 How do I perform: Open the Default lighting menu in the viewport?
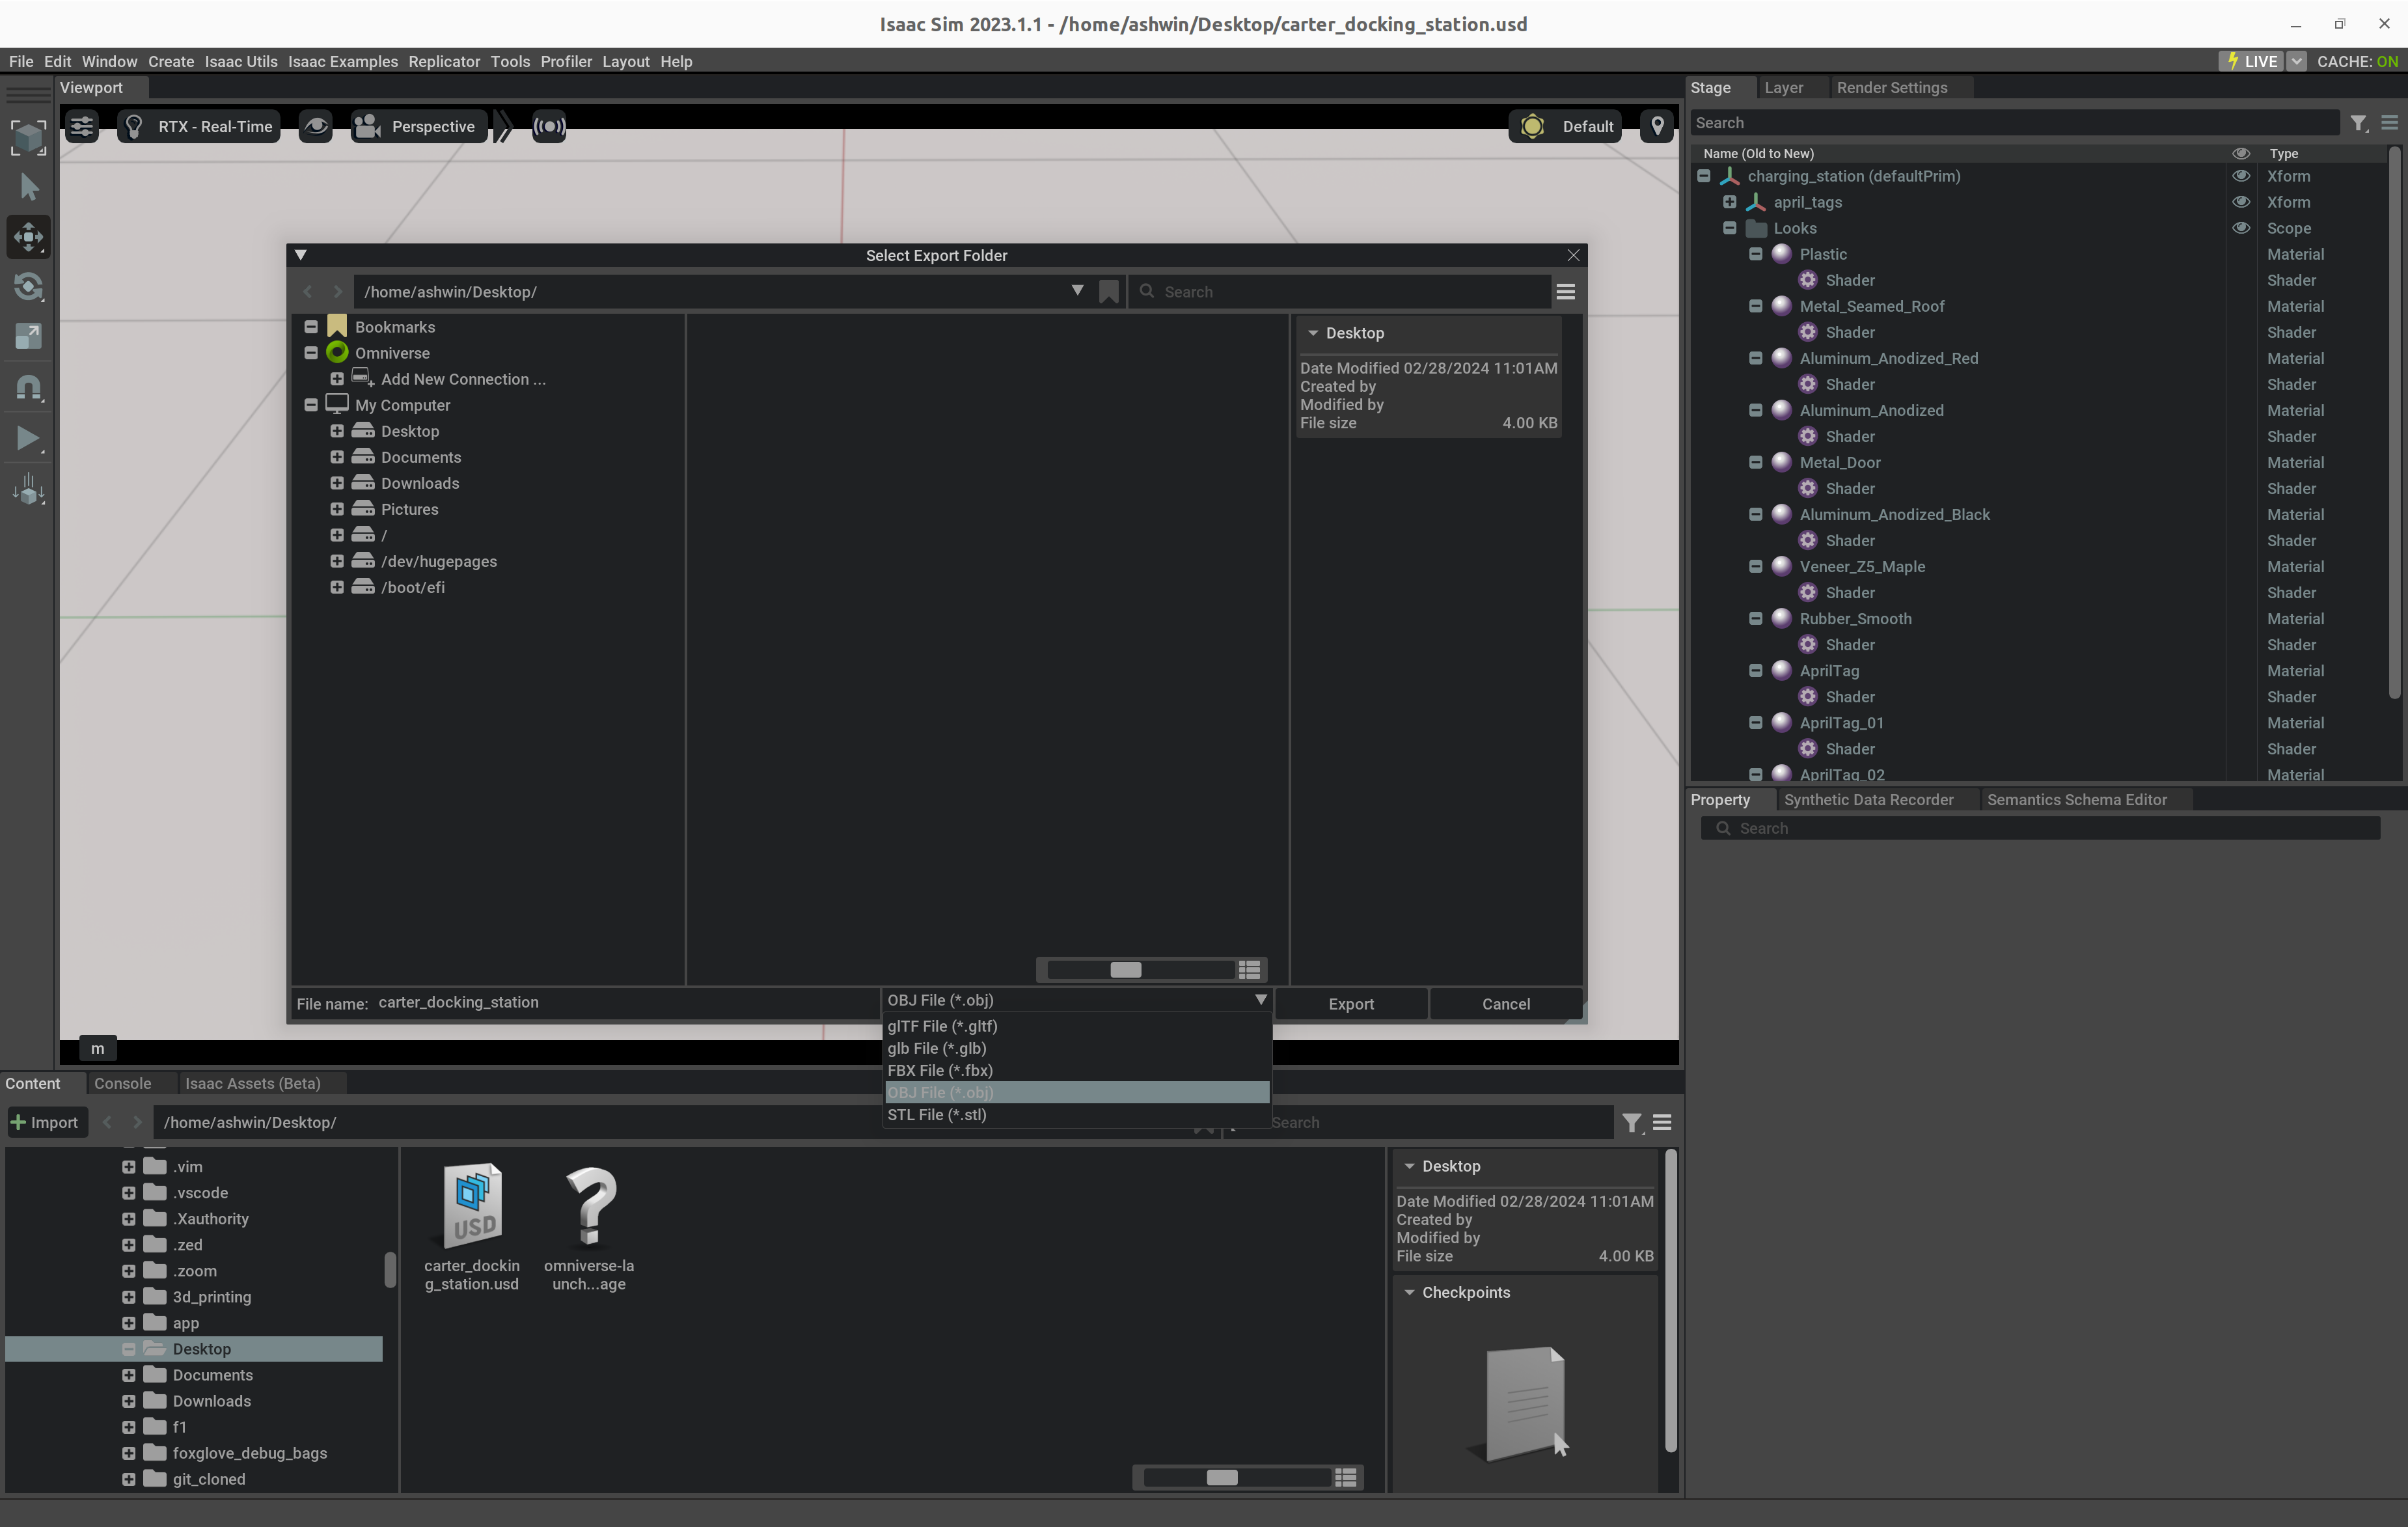coord(1565,126)
